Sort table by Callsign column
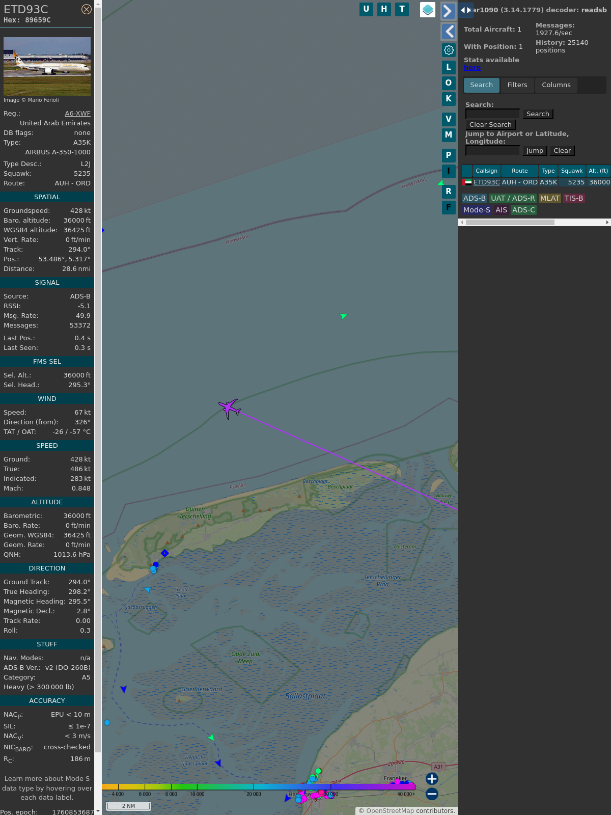Image resolution: width=611 pixels, height=815 pixels. [x=486, y=171]
